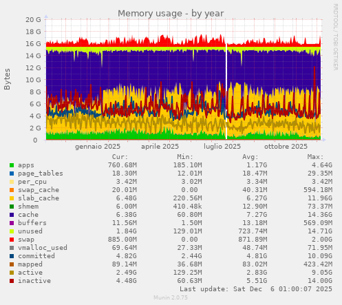Viewport: 342px width, 305px height.
Task: Click the swap_cache max value 594.18M
Action: [x=318, y=190]
